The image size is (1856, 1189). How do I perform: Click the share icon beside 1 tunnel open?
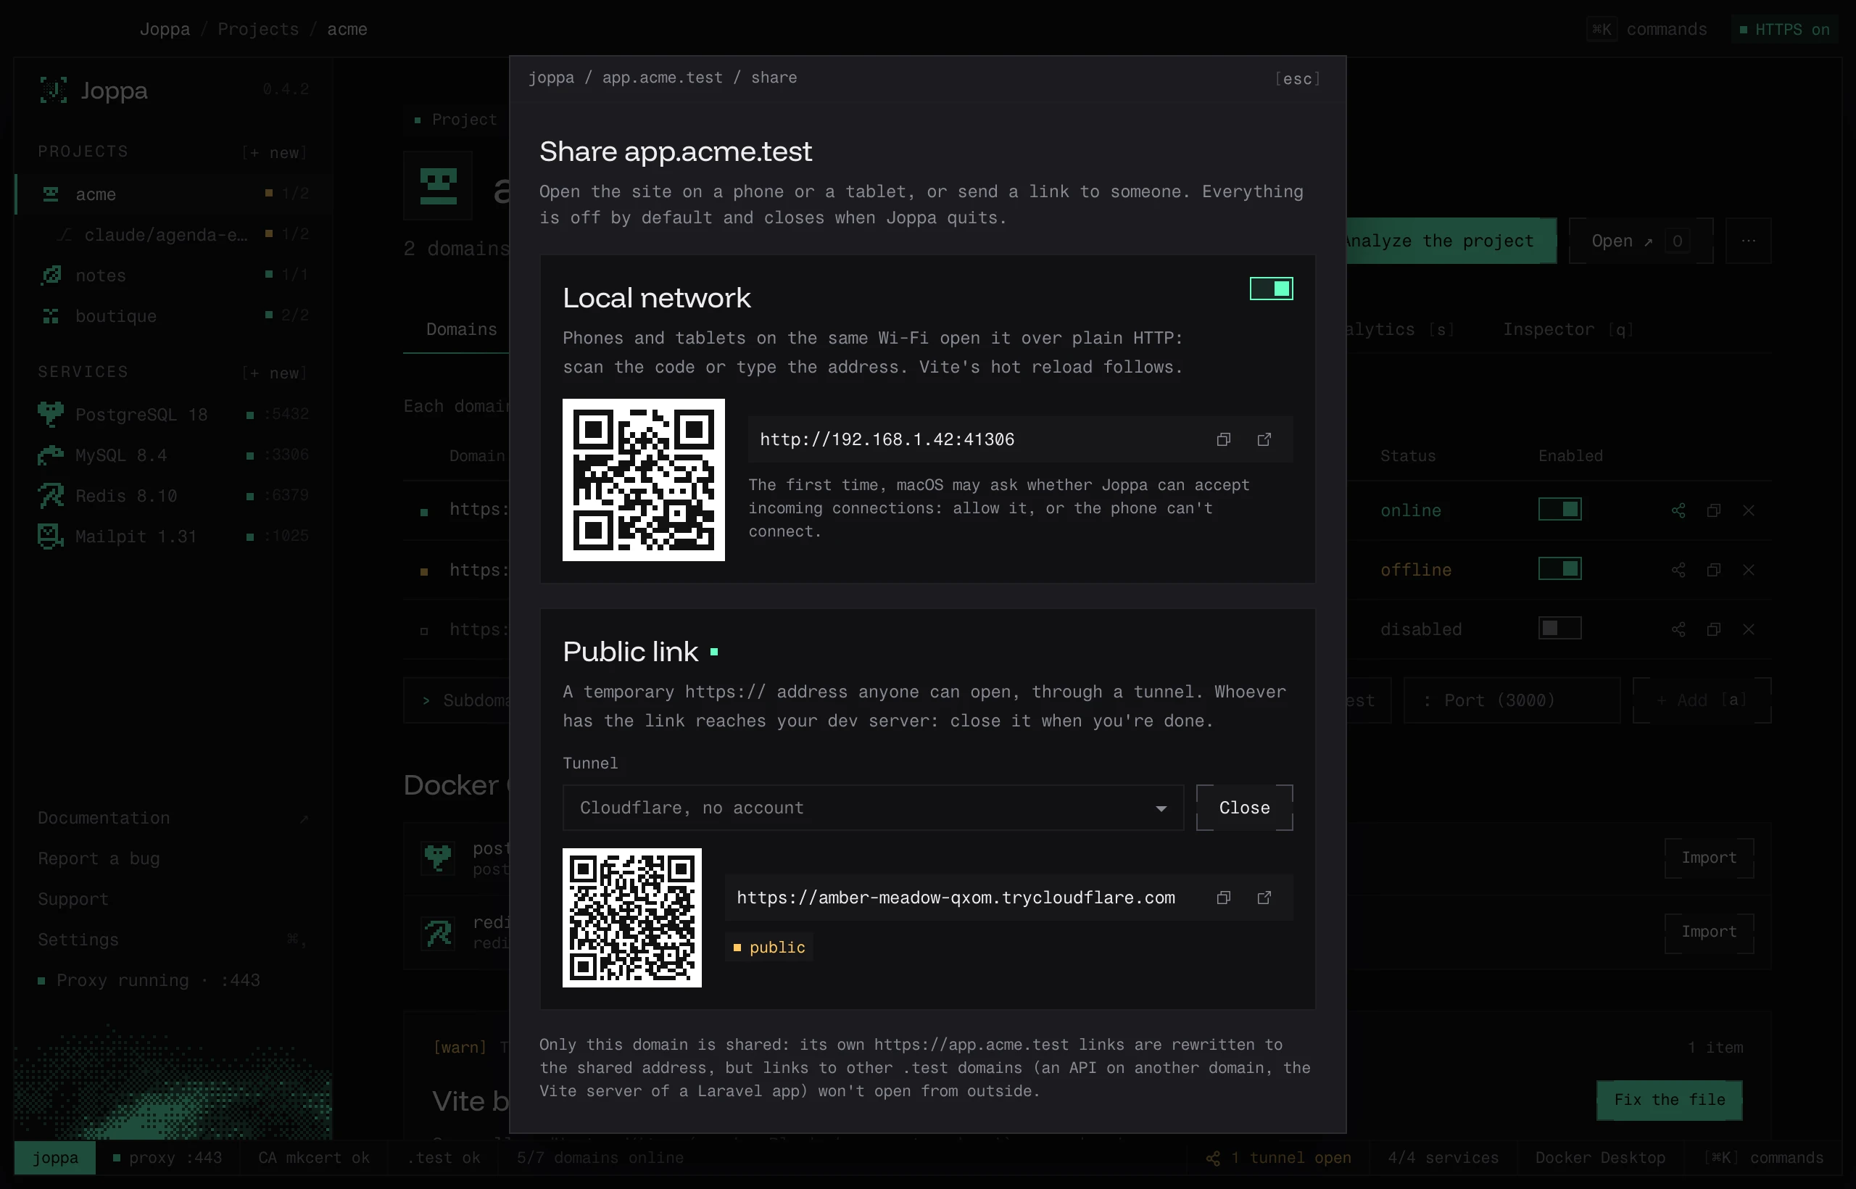tap(1213, 1158)
